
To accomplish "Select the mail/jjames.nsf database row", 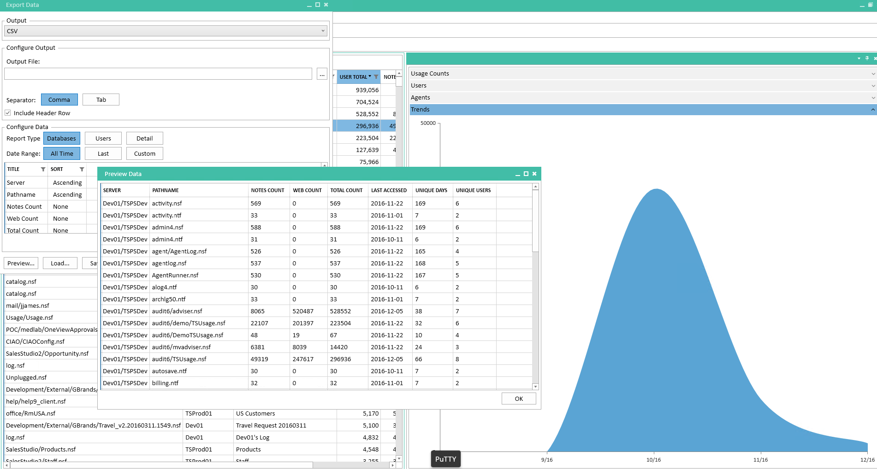I will [51, 305].
